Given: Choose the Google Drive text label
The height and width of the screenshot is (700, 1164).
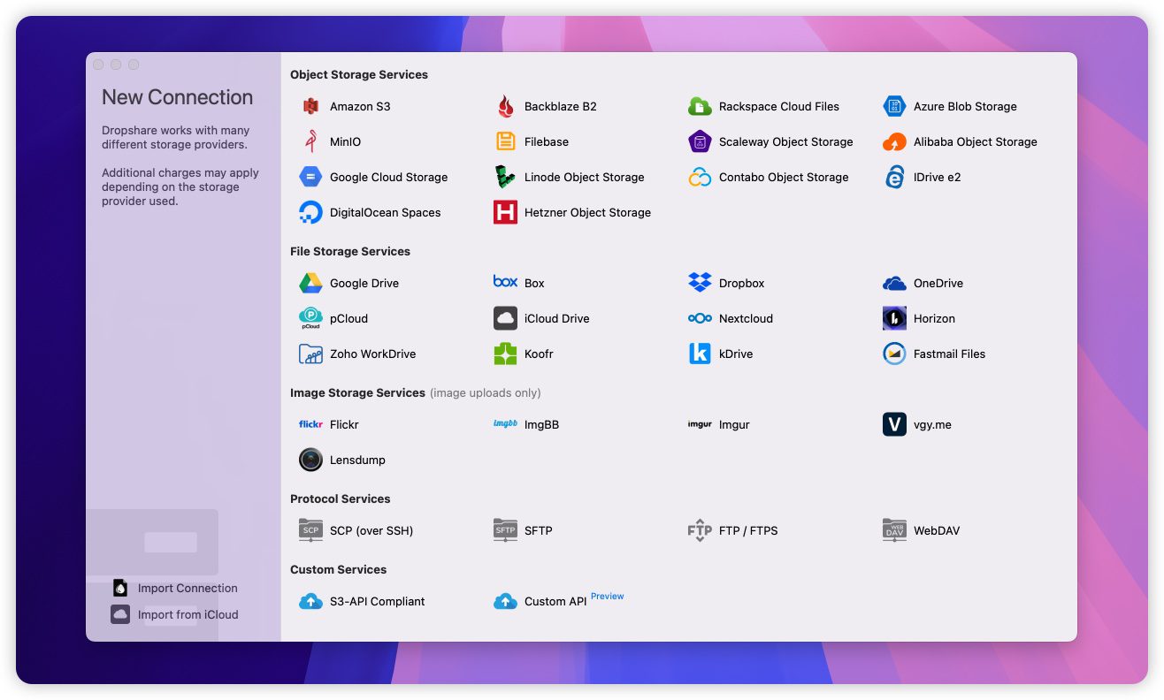Looking at the screenshot, I should [364, 283].
